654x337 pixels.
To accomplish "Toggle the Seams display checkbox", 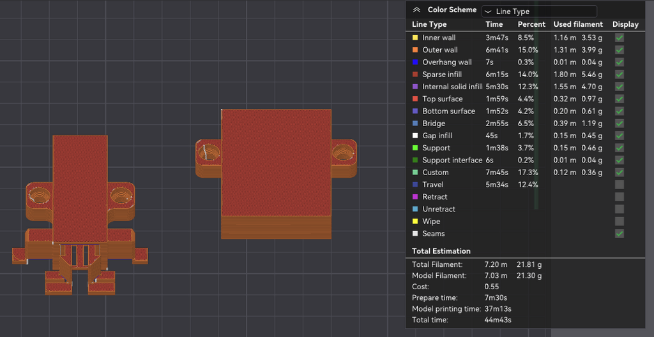I will click(x=620, y=233).
